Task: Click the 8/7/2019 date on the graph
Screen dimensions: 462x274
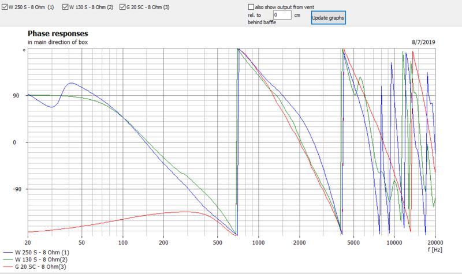Action: 423,43
